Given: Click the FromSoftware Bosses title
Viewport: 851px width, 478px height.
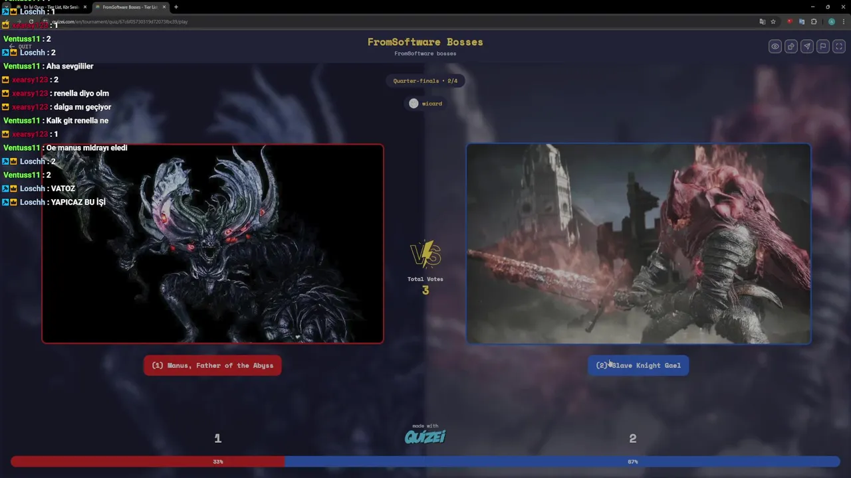Looking at the screenshot, I should click(425, 42).
